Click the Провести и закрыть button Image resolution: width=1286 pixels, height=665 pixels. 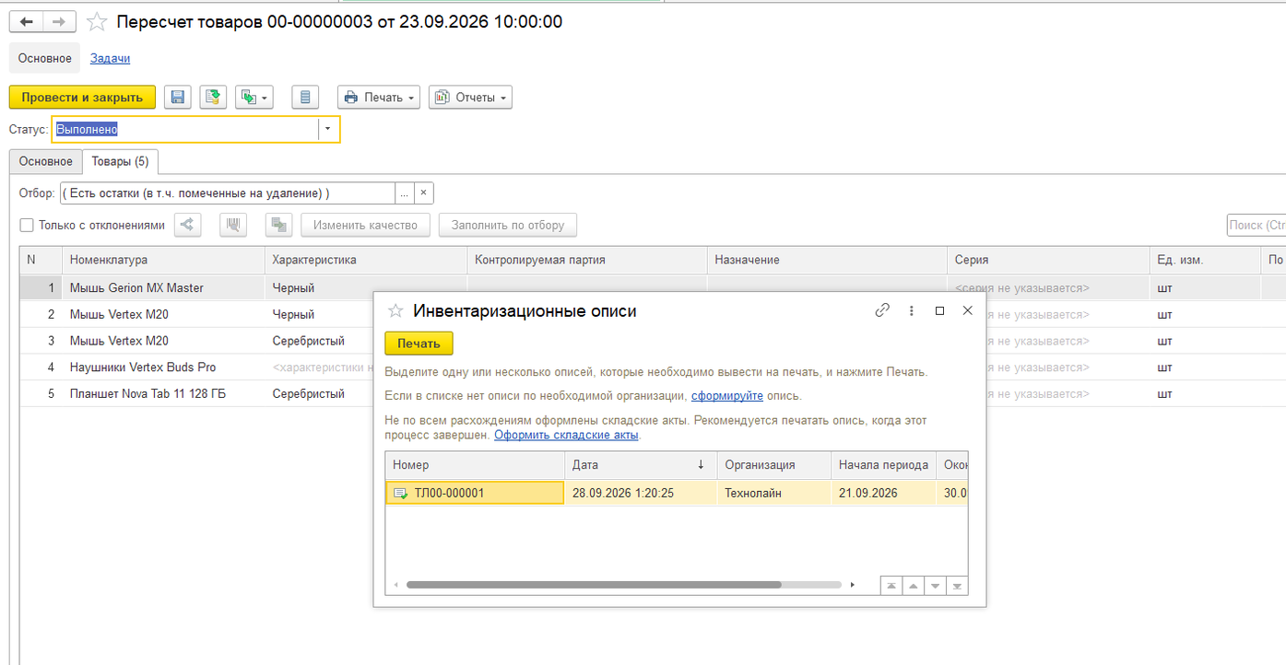82,97
